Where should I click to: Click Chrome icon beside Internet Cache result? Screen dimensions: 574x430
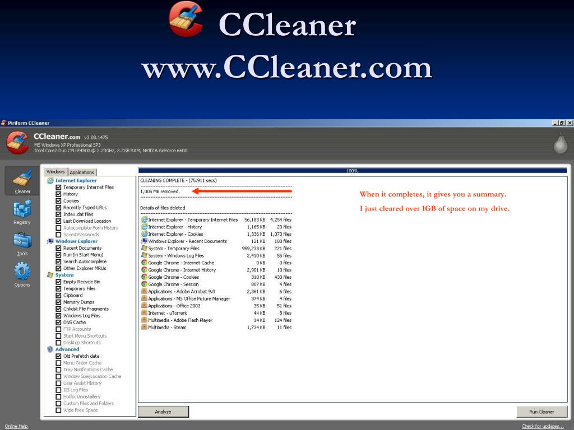pyautogui.click(x=144, y=263)
